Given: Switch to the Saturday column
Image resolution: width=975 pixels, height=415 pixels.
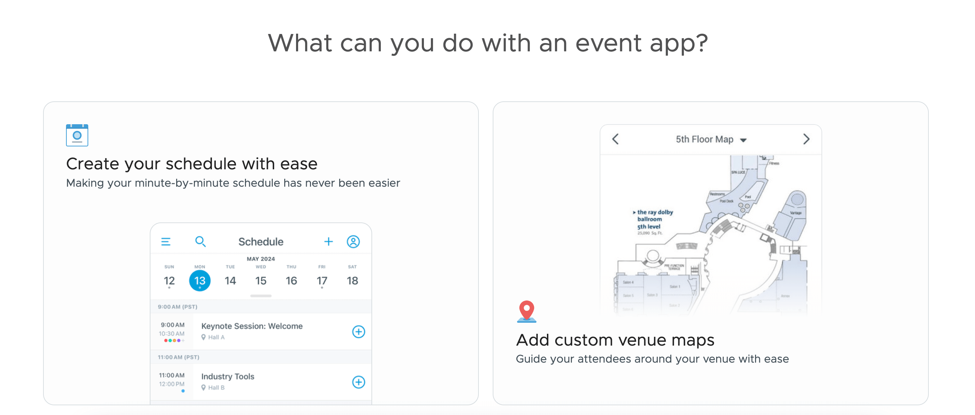Looking at the screenshot, I should pos(352,280).
